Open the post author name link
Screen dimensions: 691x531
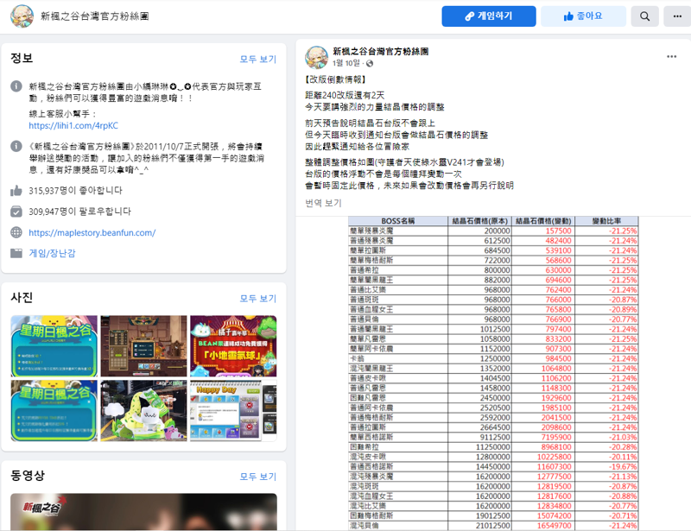click(x=381, y=52)
